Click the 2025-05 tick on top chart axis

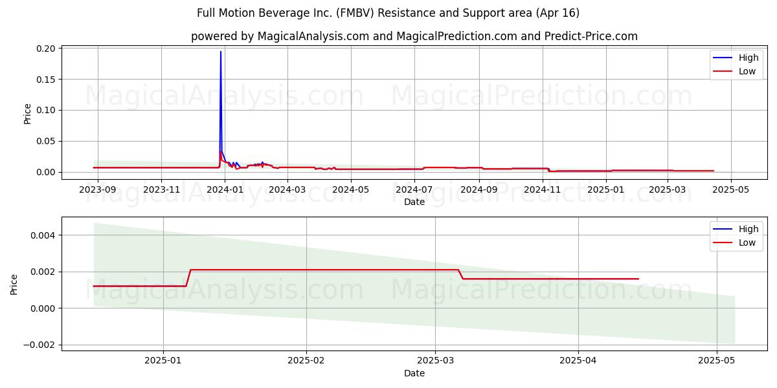click(x=730, y=189)
